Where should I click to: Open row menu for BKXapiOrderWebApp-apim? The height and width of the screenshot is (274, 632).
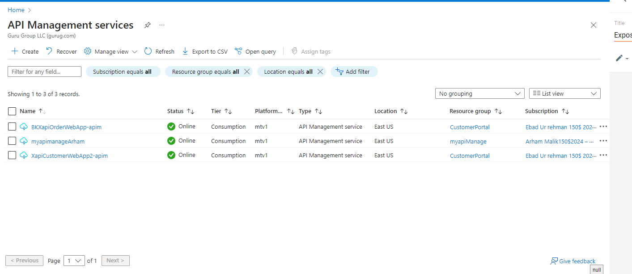pos(603,126)
